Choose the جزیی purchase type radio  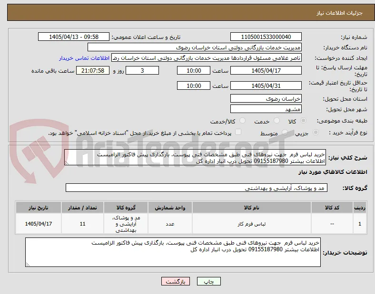(316, 133)
